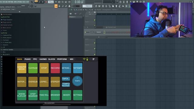Toggle the Sampler channel mute LED
The image size is (194, 109).
click(85, 32)
